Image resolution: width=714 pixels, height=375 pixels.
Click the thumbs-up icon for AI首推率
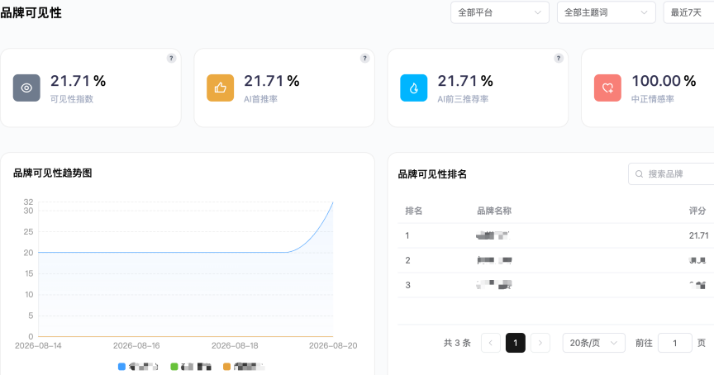(x=221, y=88)
